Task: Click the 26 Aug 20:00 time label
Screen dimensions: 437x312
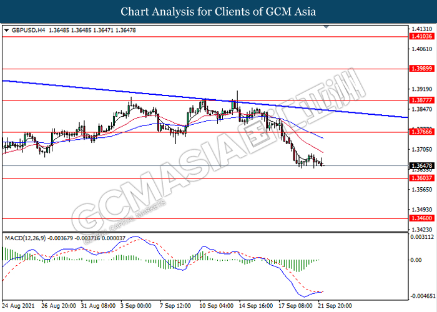Action: [59, 306]
